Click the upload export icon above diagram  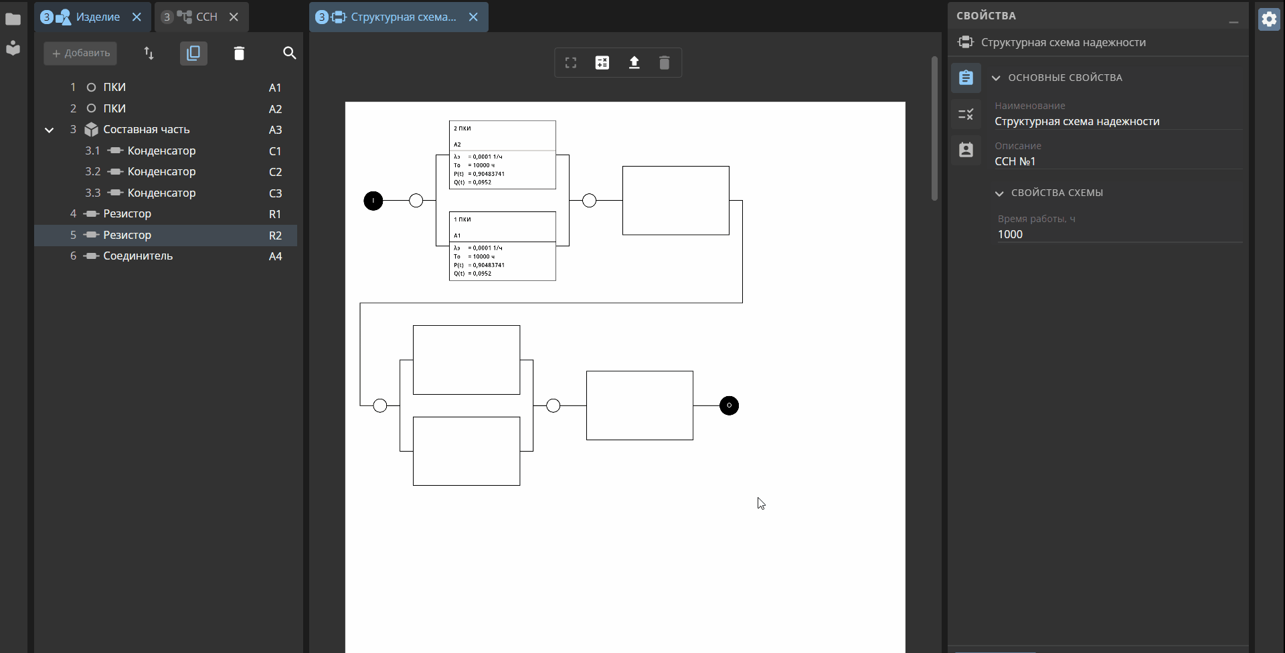click(634, 63)
